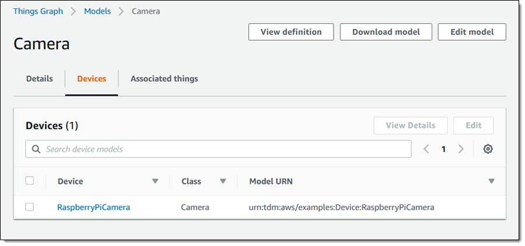
Task: Click the search magnifier icon
Action: [x=36, y=149]
